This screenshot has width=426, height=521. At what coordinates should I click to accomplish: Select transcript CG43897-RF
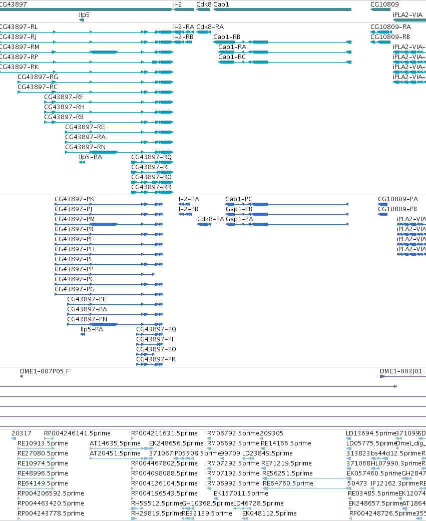point(109,102)
